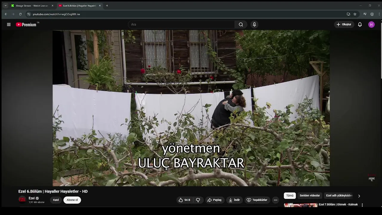Image resolution: width=382 pixels, height=215 pixels.
Task: Send thanks via Teşekkürler button
Action: [257, 200]
